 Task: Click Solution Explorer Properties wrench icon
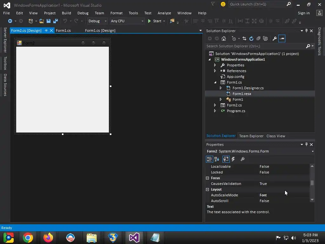(275, 38)
